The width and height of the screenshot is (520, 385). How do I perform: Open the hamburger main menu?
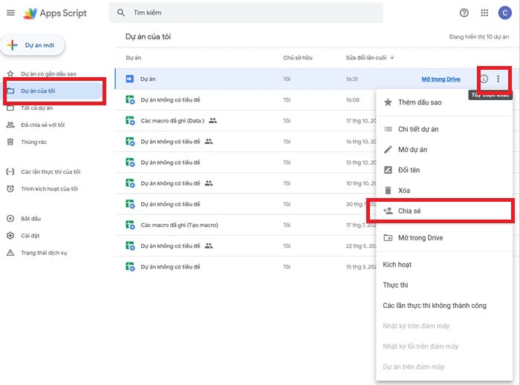coord(10,13)
